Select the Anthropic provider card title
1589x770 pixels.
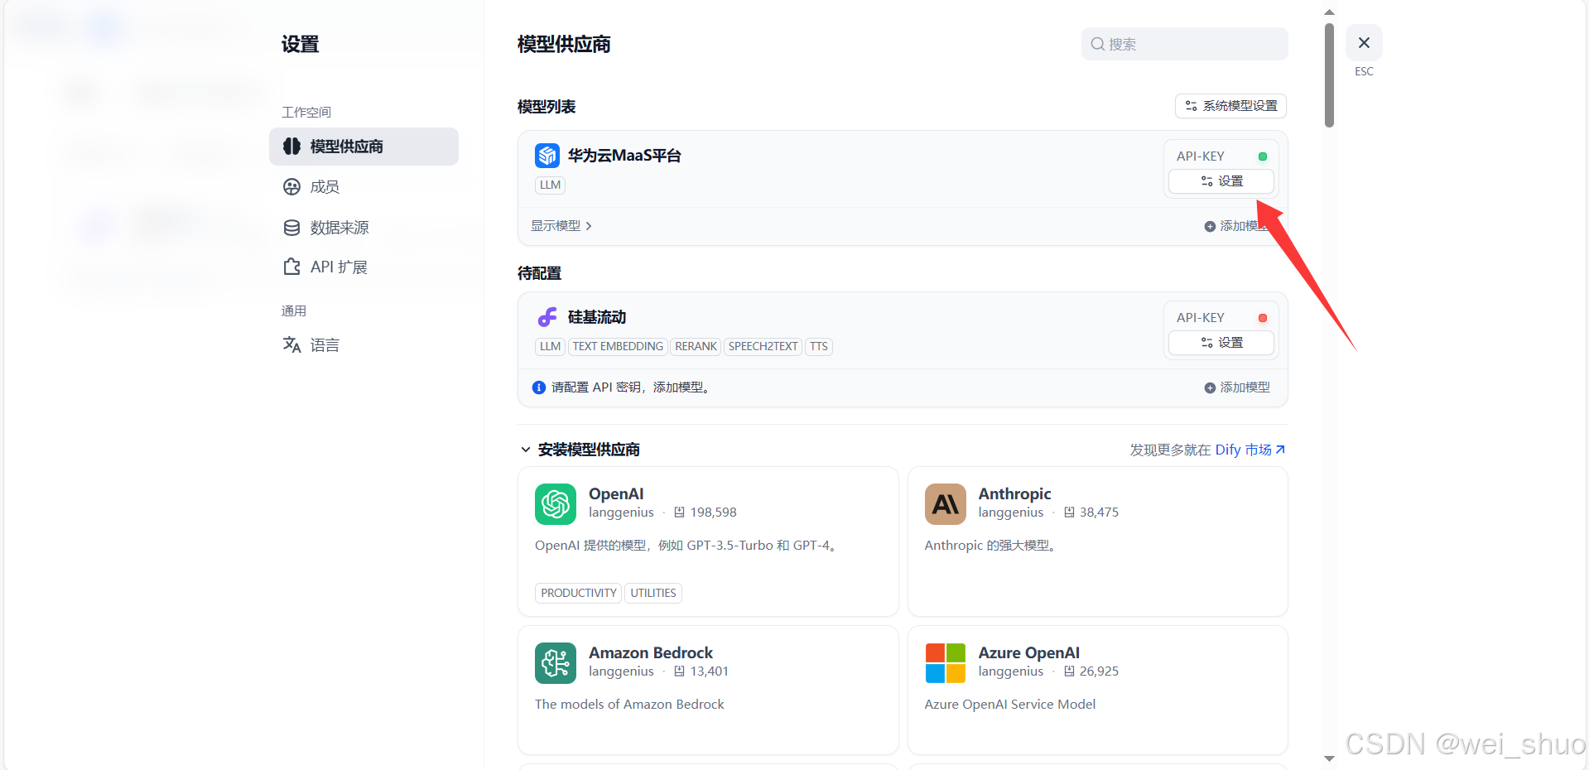[1014, 493]
